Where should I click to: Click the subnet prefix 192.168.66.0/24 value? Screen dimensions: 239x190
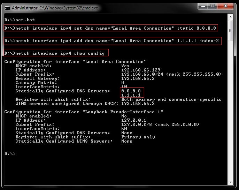coord(142,74)
